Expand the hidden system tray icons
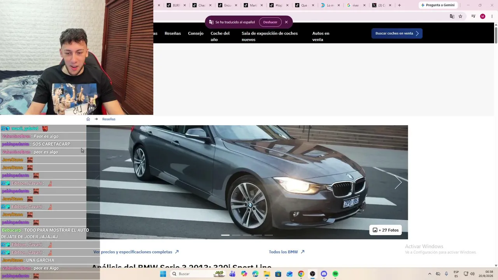 [x=430, y=274]
